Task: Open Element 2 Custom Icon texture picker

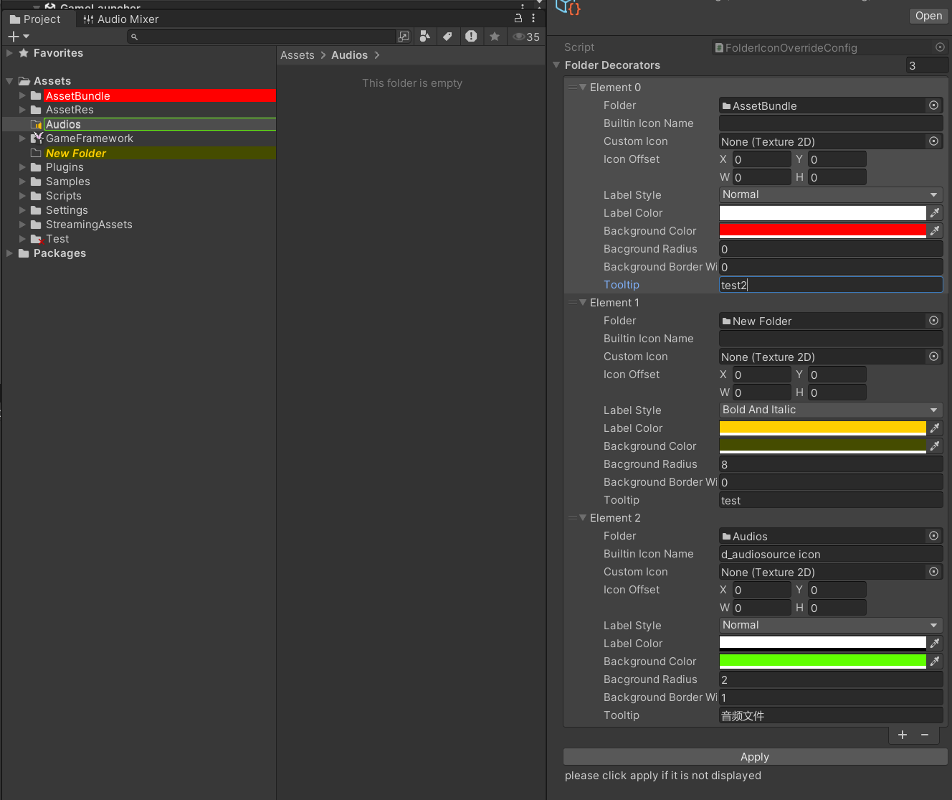Action: pos(933,572)
